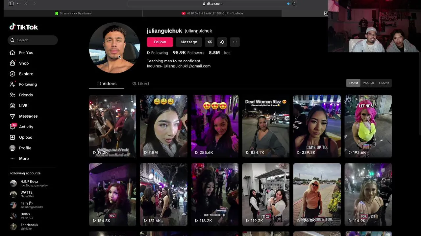Screen dimensions: 421x236
Task: Open the Profile avatar icon in sidebar
Action: pyautogui.click(x=12, y=148)
